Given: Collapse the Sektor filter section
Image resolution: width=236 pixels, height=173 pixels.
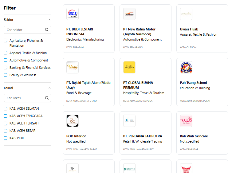Looking at the screenshot, I should coord(49,20).
